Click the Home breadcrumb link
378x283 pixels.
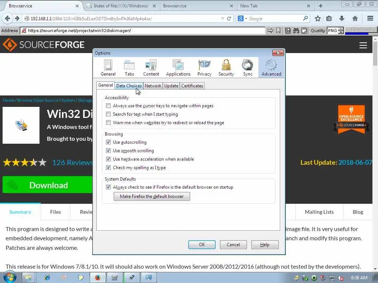coord(8,100)
